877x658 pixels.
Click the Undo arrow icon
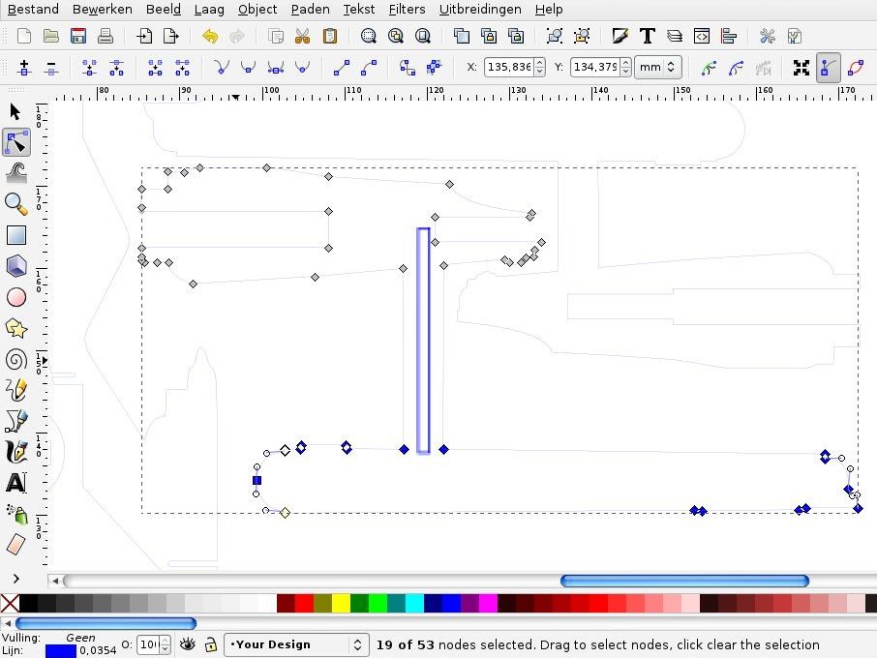pyautogui.click(x=210, y=37)
